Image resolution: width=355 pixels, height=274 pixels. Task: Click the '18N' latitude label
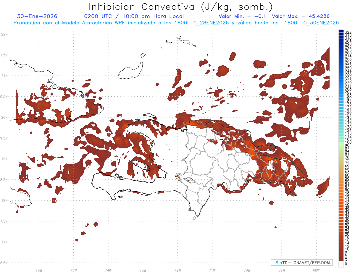tap(4, 201)
